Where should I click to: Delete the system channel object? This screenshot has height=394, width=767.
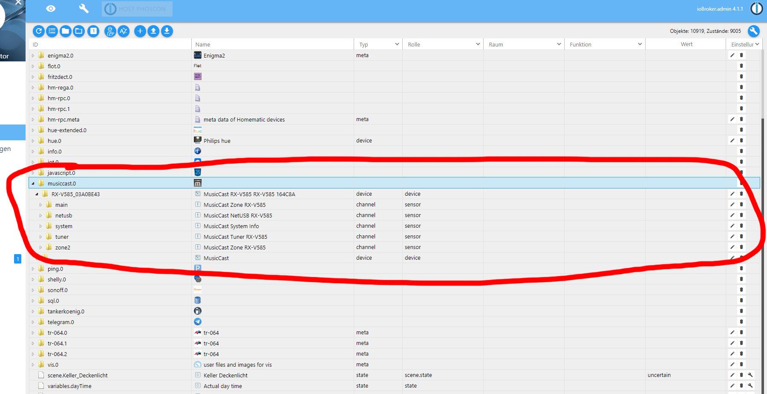[741, 226]
